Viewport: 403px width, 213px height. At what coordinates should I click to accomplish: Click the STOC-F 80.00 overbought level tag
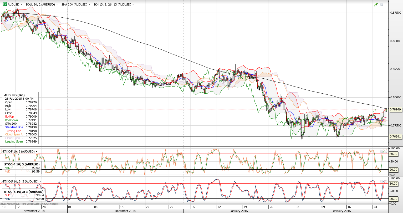tap(393, 154)
